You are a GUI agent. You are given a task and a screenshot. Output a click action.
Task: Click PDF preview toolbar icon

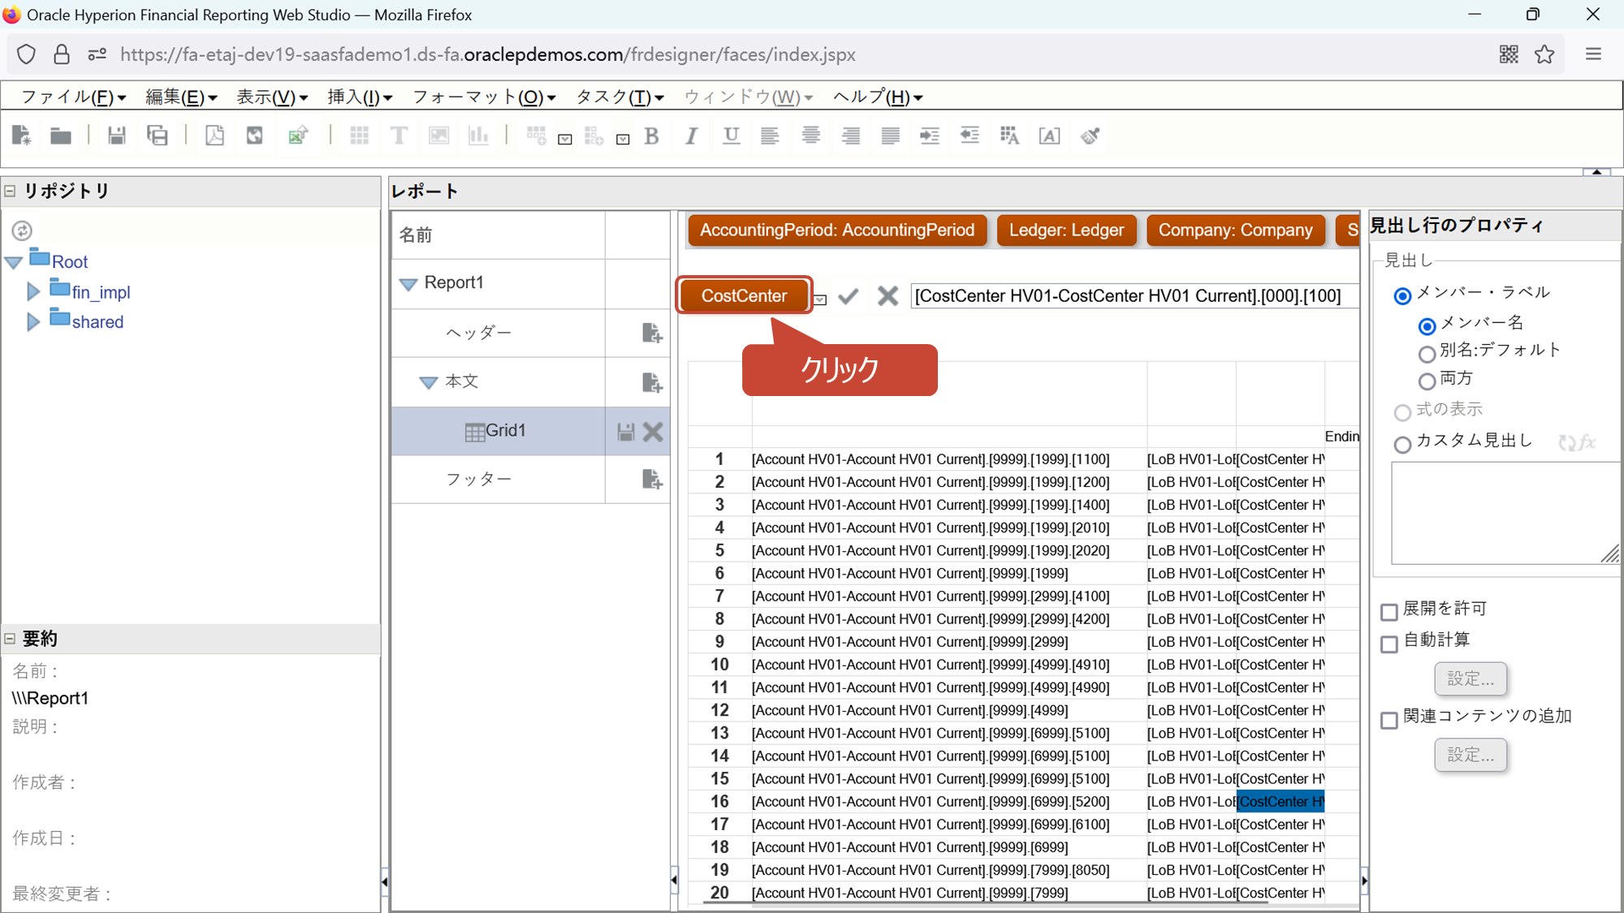(x=214, y=136)
